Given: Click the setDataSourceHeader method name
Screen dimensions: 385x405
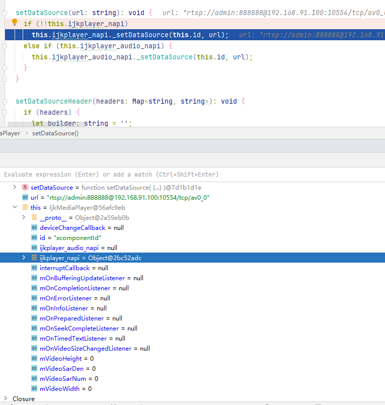Looking at the screenshot, I should [54, 101].
